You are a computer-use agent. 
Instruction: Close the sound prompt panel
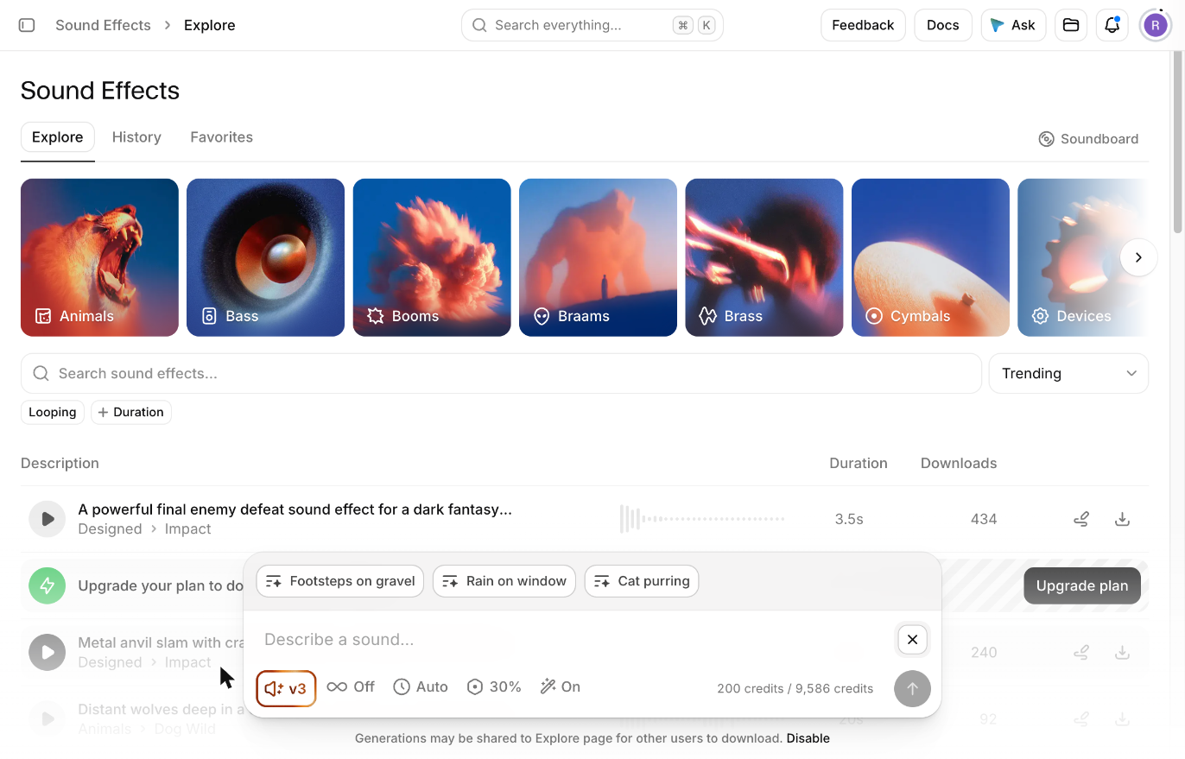[x=913, y=640]
